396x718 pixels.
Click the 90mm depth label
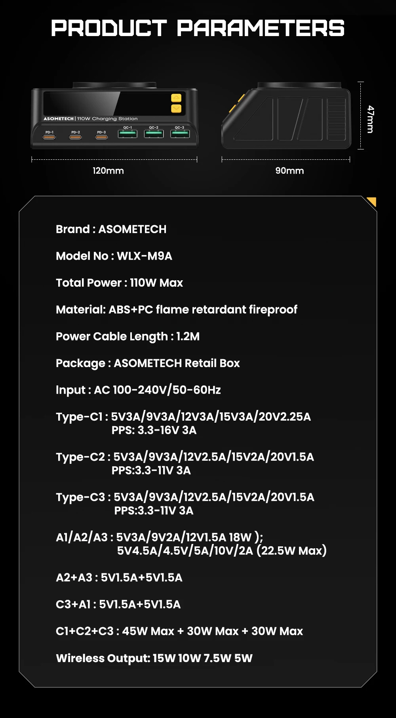pyautogui.click(x=289, y=171)
